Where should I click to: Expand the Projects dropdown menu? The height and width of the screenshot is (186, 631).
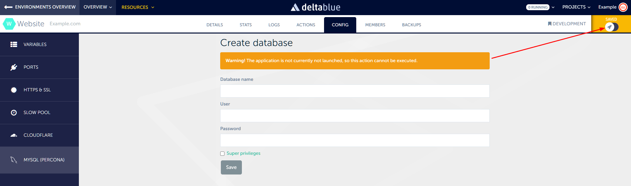(x=576, y=7)
